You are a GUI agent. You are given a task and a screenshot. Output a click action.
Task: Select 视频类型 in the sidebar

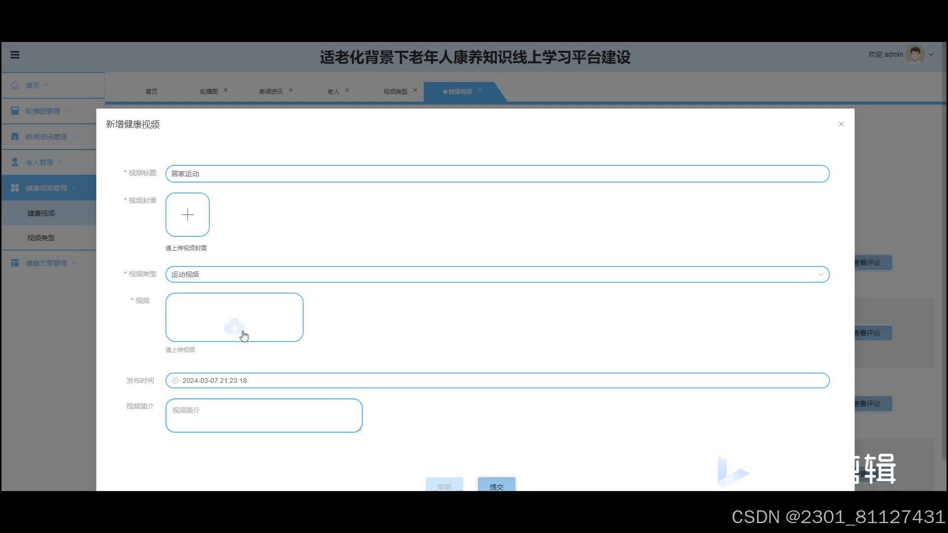pyautogui.click(x=41, y=238)
